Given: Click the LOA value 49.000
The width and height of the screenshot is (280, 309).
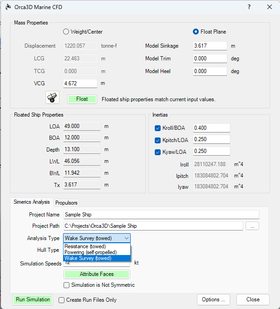Looking at the screenshot, I should pos(82,126).
